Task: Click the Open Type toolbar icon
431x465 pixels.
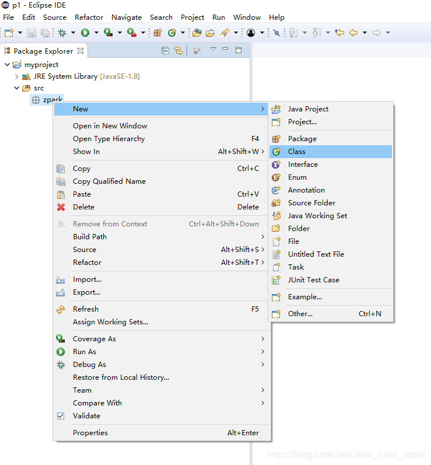Action: point(197,33)
